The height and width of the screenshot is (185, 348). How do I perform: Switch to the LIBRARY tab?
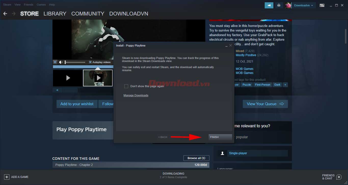[x=55, y=14]
